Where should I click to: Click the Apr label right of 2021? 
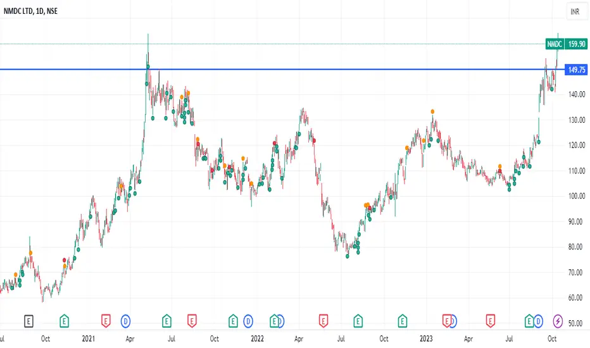tap(130, 339)
